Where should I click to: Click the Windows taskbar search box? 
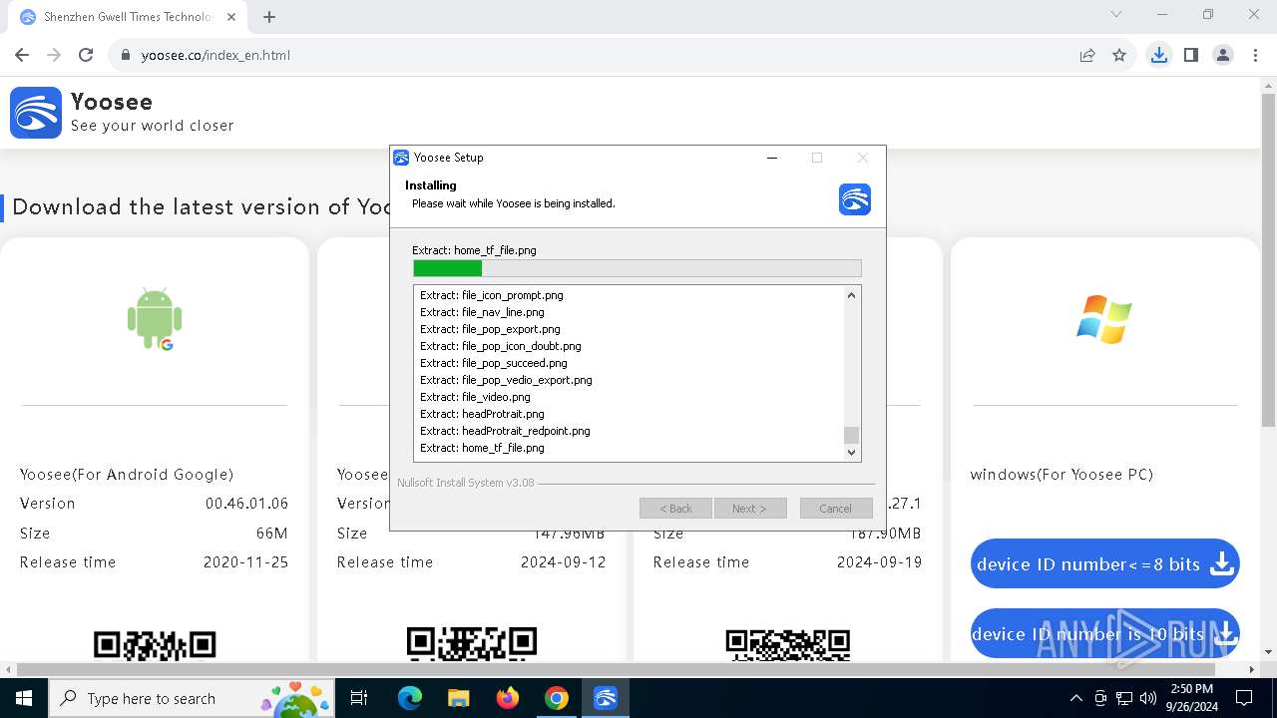tap(191, 698)
